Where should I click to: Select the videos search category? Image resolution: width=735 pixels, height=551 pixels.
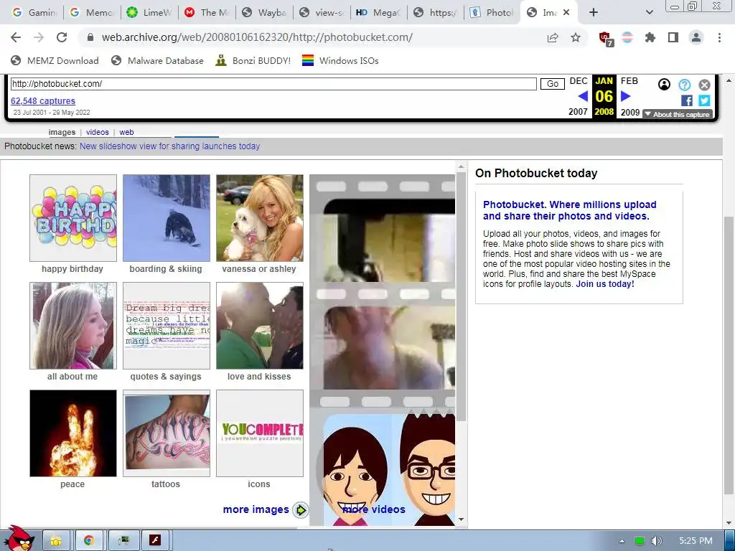98,132
